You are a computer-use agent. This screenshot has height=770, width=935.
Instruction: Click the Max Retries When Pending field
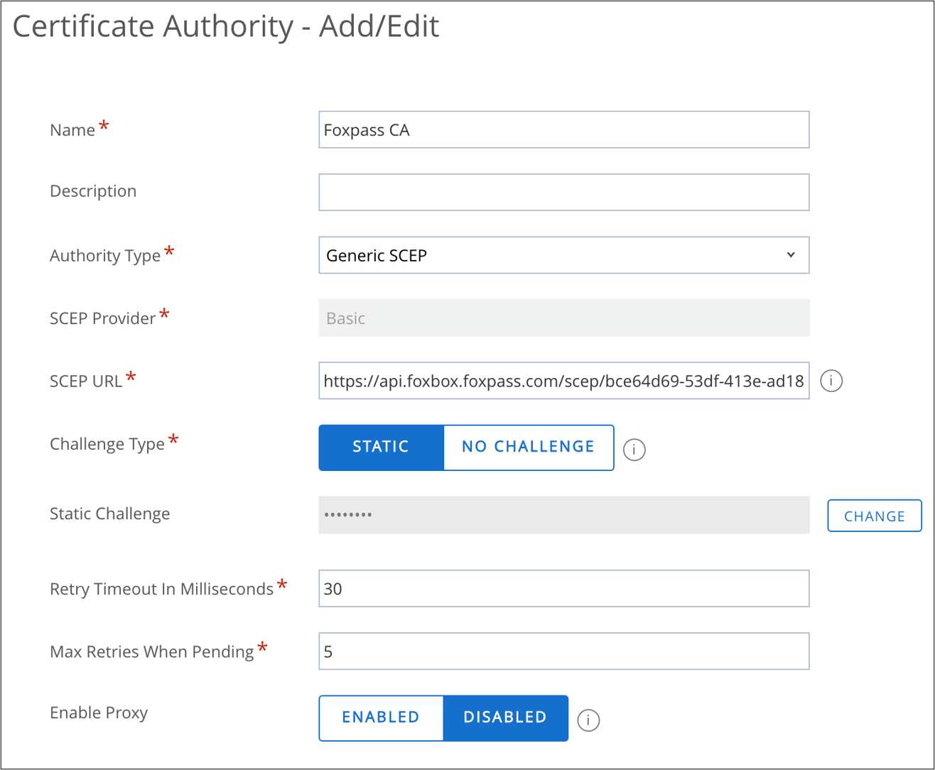click(x=563, y=651)
